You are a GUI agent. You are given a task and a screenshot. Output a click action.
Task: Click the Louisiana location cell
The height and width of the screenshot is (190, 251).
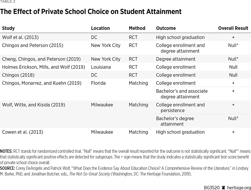point(101,67)
